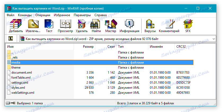The height and width of the screenshot is (112, 222).
Task: Click the document.xml file icon
Action: click(x=9, y=72)
